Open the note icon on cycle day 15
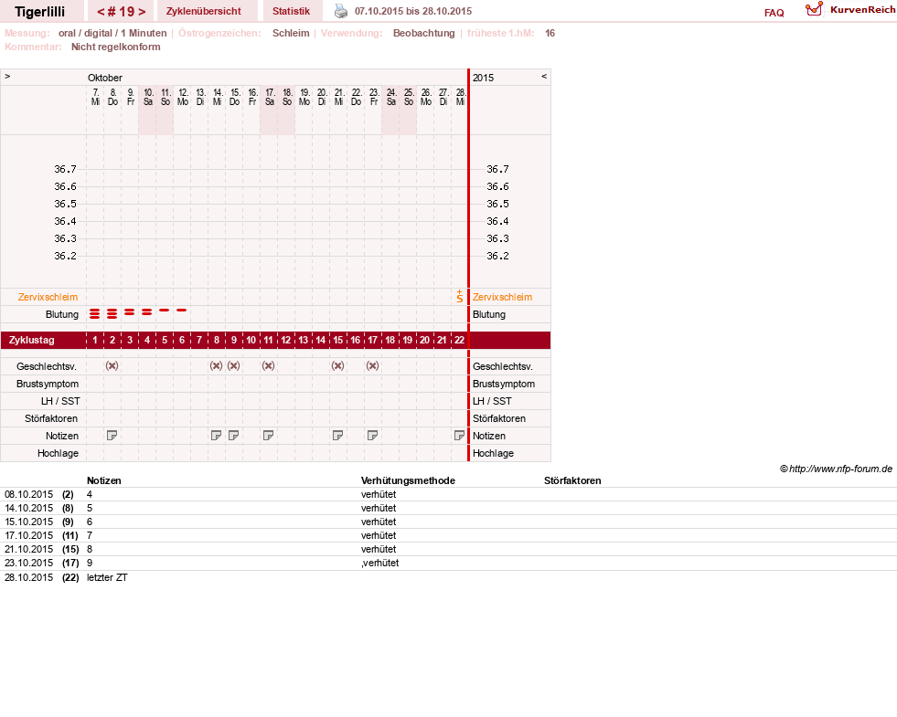 338,436
